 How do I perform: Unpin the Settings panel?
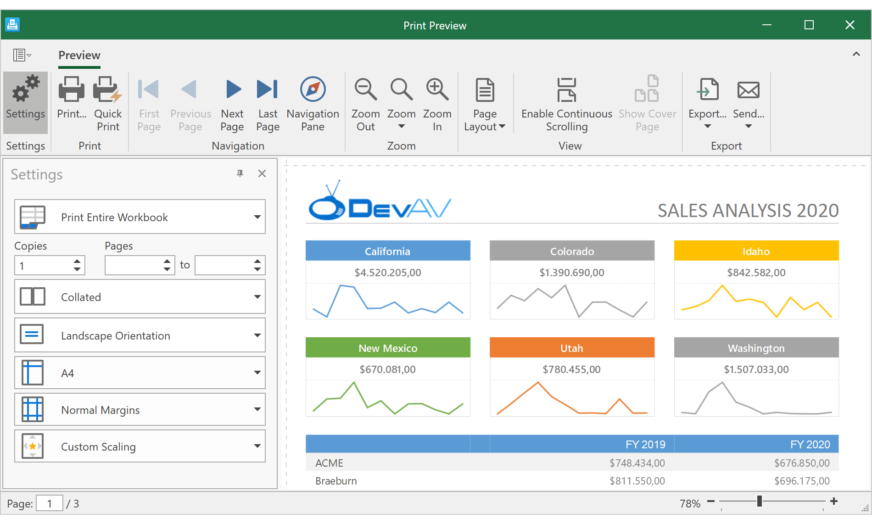[240, 173]
